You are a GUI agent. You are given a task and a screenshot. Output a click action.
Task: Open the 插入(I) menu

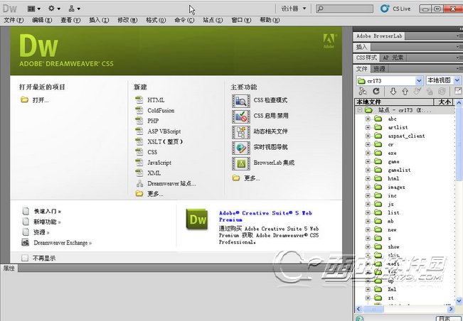(x=99, y=20)
